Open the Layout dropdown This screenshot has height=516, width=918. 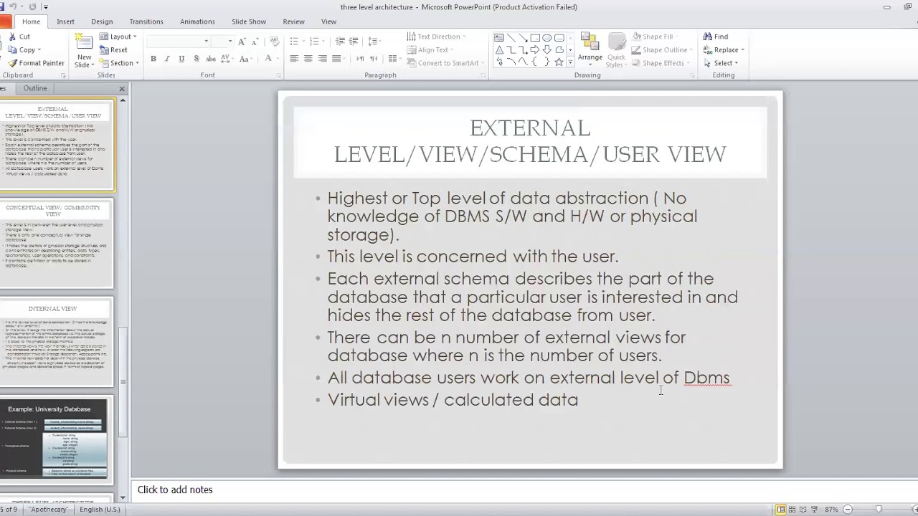coord(118,37)
